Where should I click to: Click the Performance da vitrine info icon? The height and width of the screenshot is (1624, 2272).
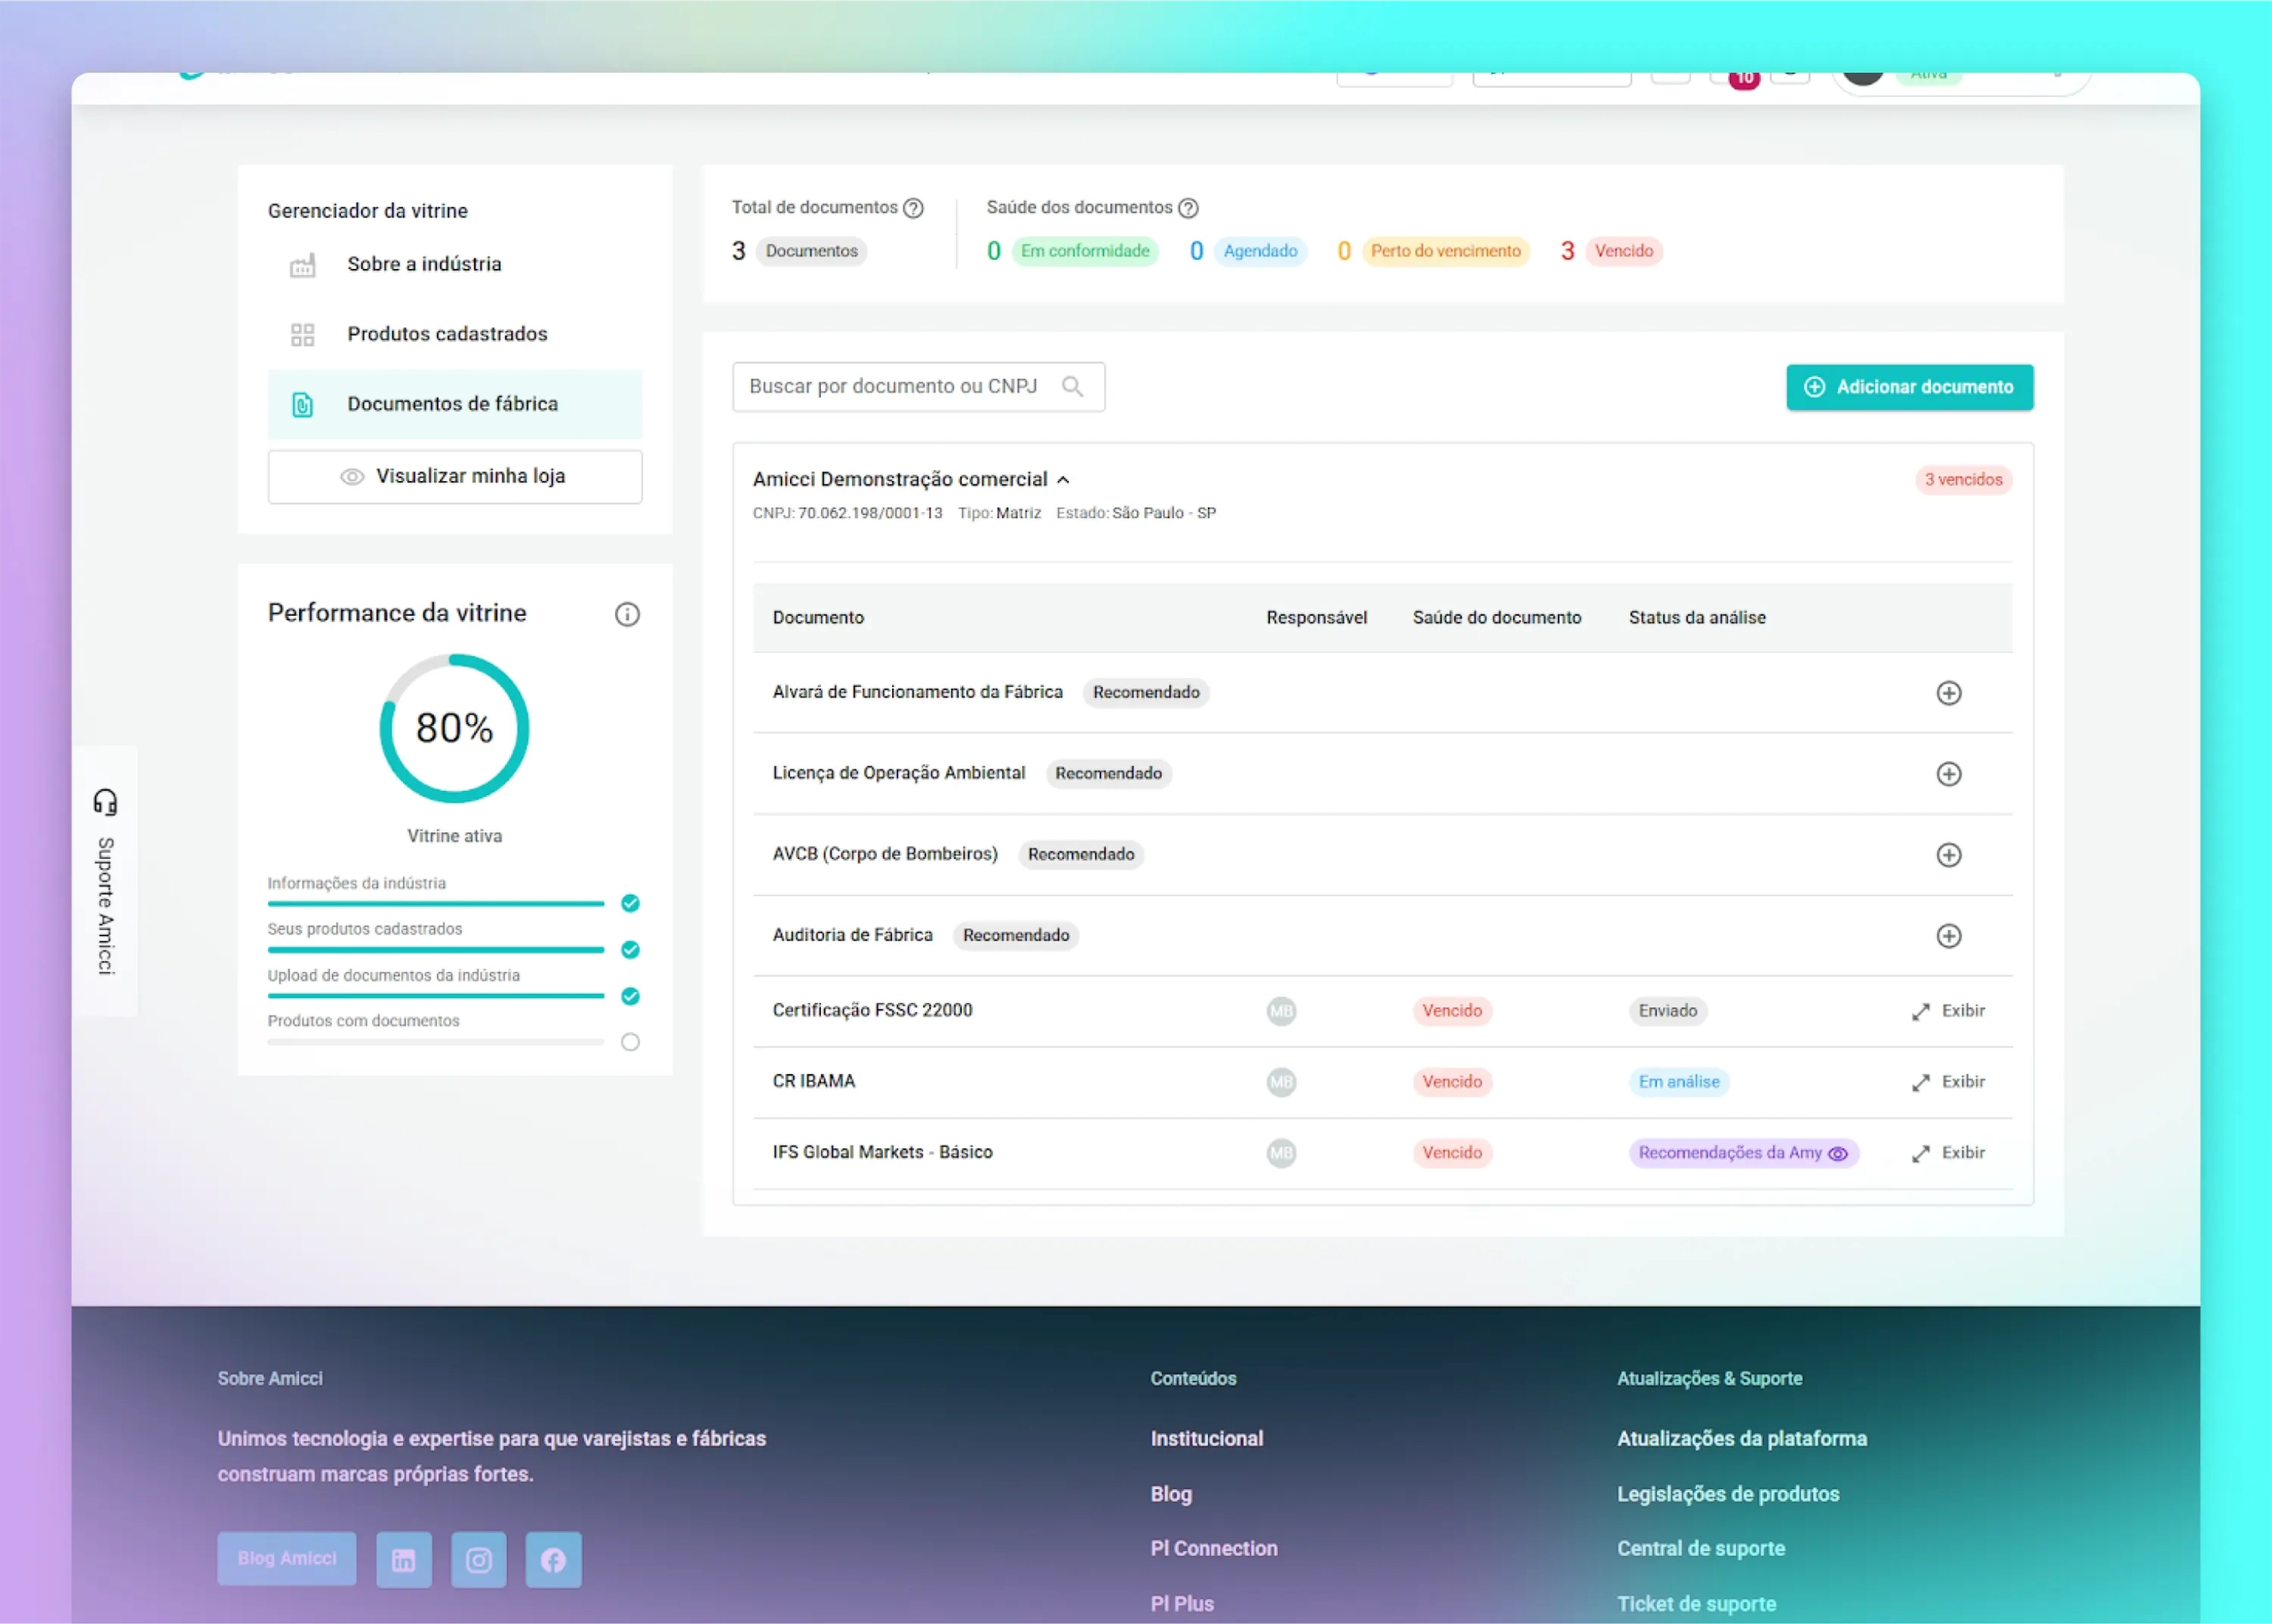point(627,614)
